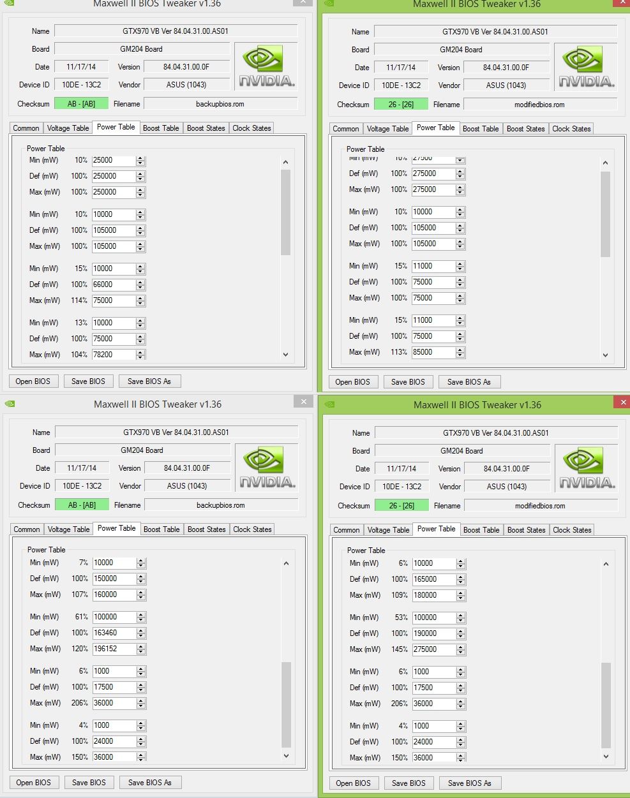630x798 pixels.
Task: Click Save BIOS As in lower modifiedbios.rom window
Action: pyautogui.click(x=470, y=783)
